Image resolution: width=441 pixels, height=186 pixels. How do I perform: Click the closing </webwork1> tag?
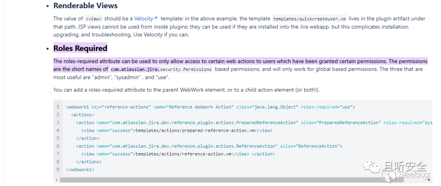click(80, 169)
